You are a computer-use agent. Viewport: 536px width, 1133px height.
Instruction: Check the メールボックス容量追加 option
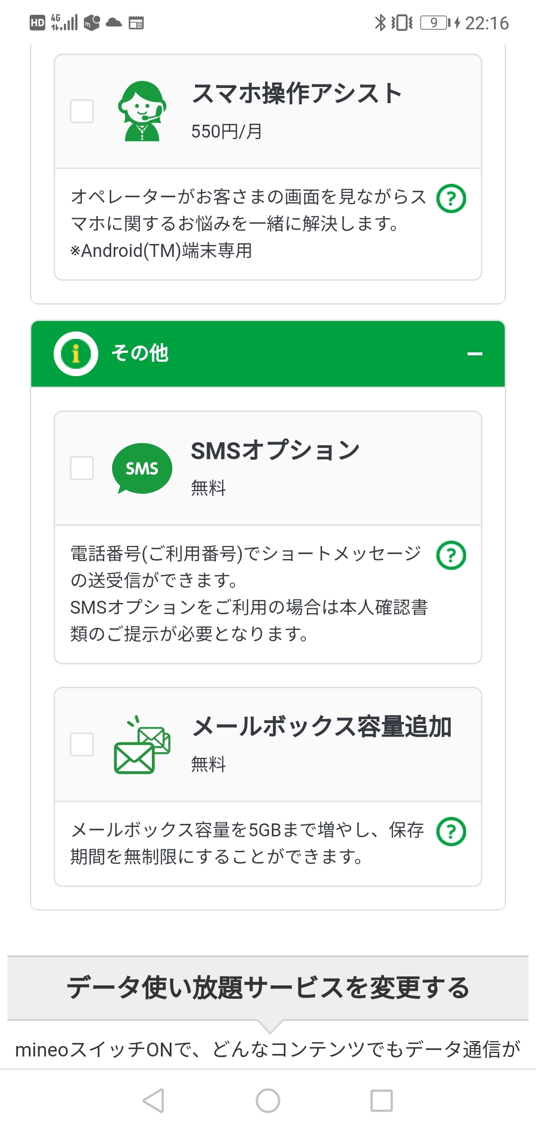[82, 744]
